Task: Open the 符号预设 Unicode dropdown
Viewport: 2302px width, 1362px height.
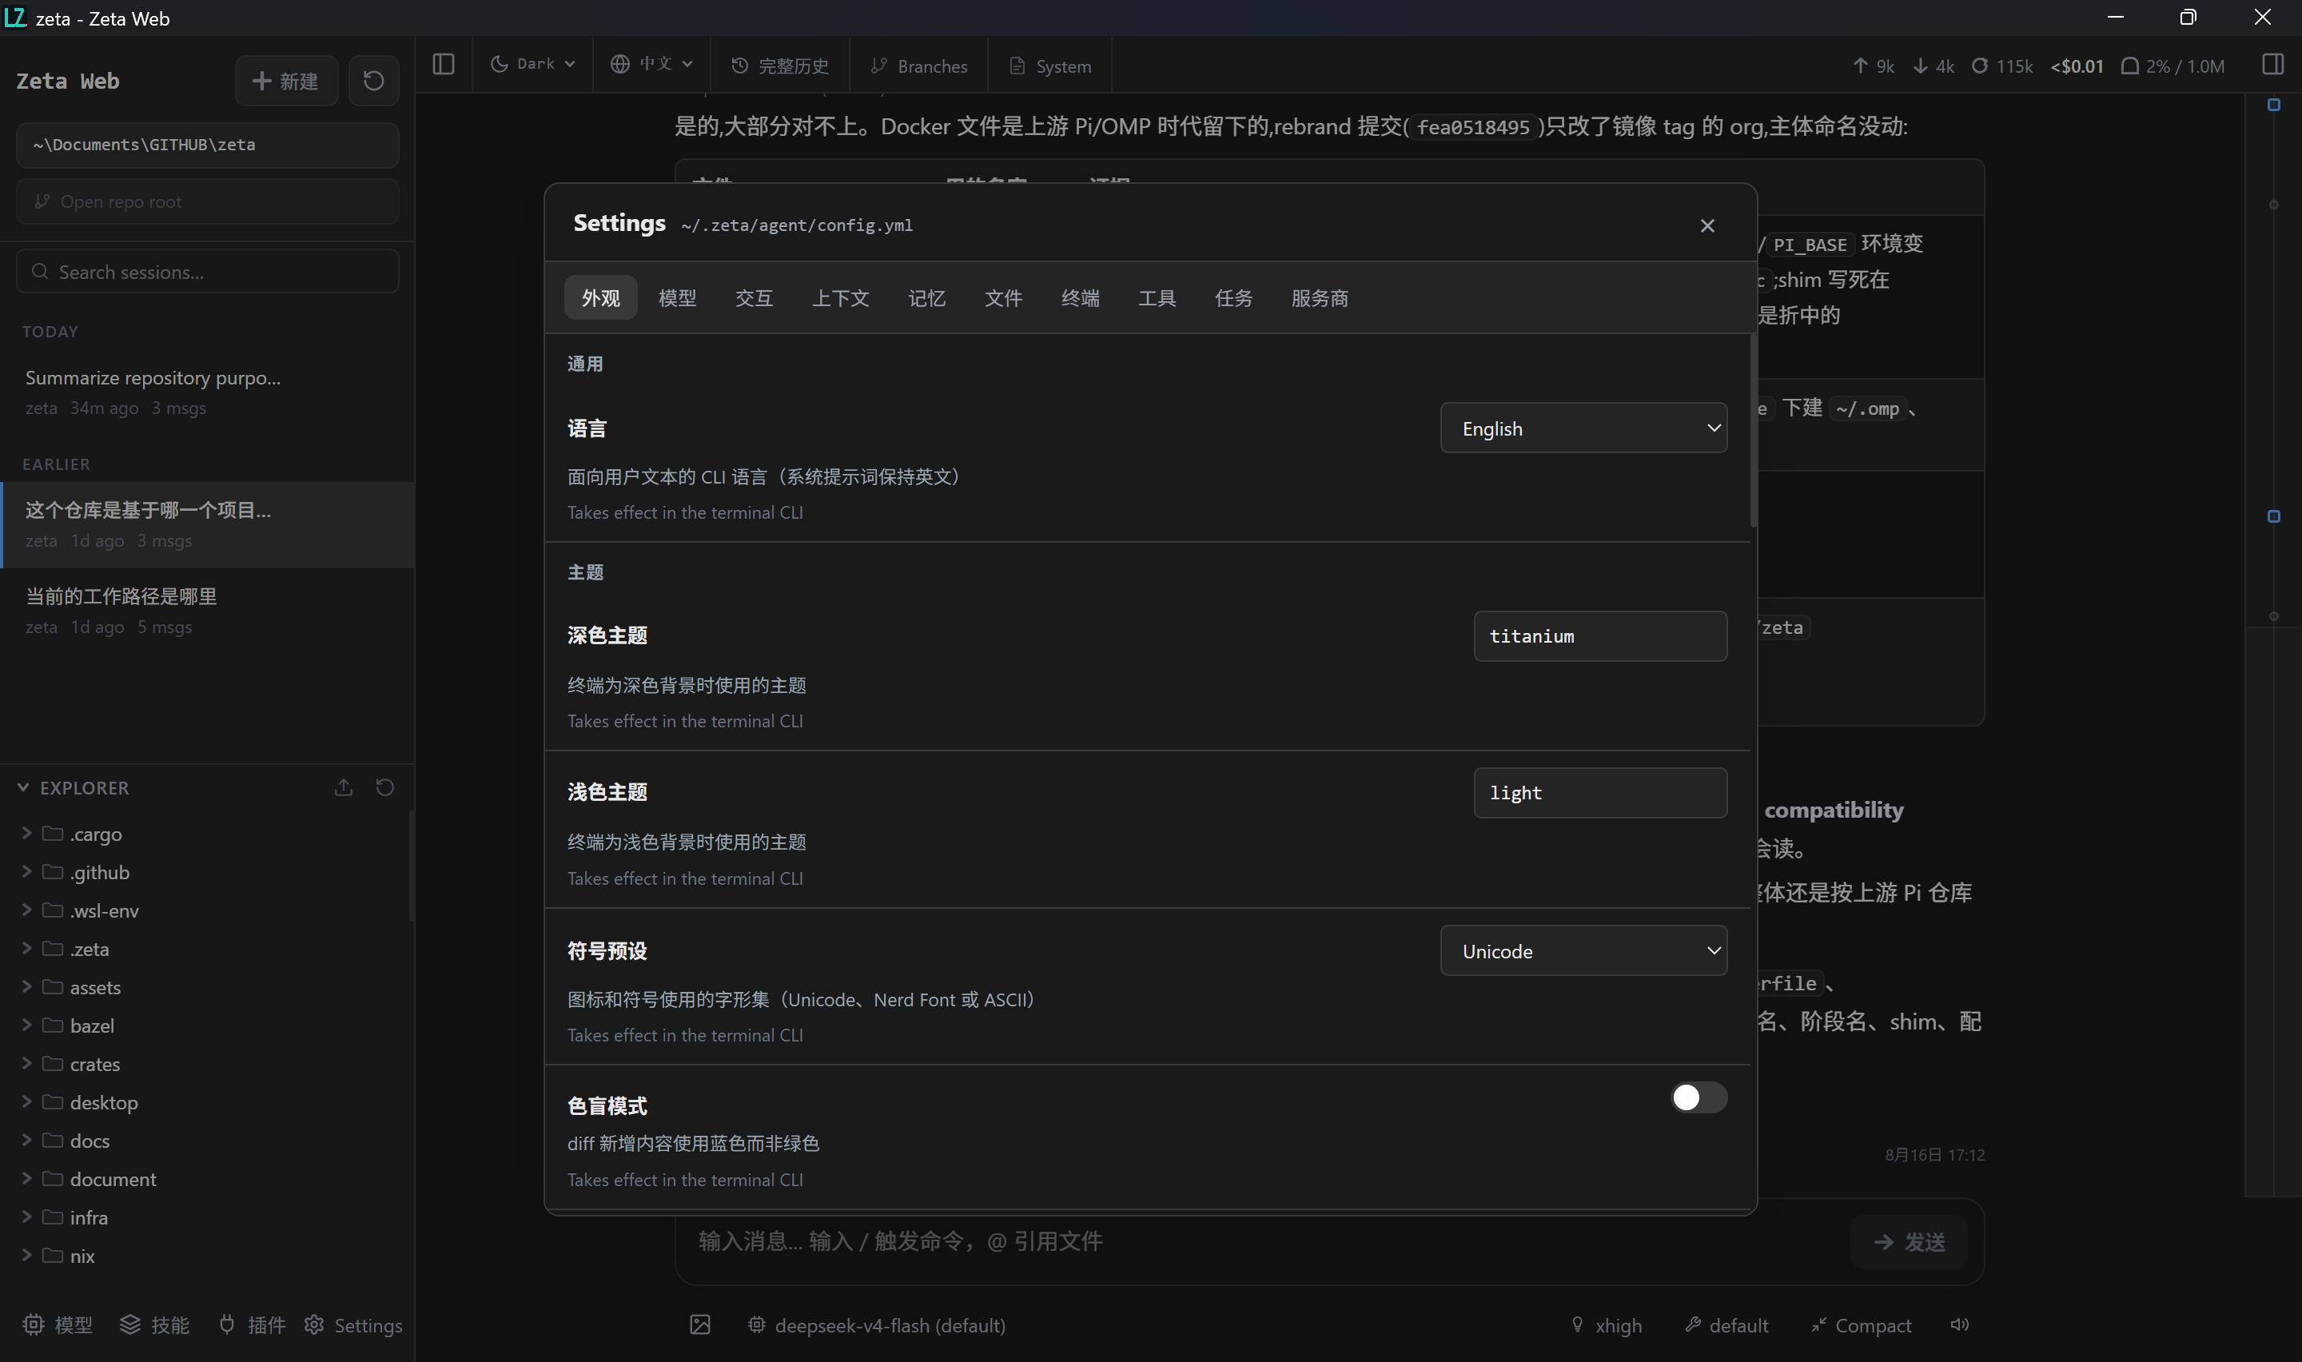Action: click(x=1583, y=950)
